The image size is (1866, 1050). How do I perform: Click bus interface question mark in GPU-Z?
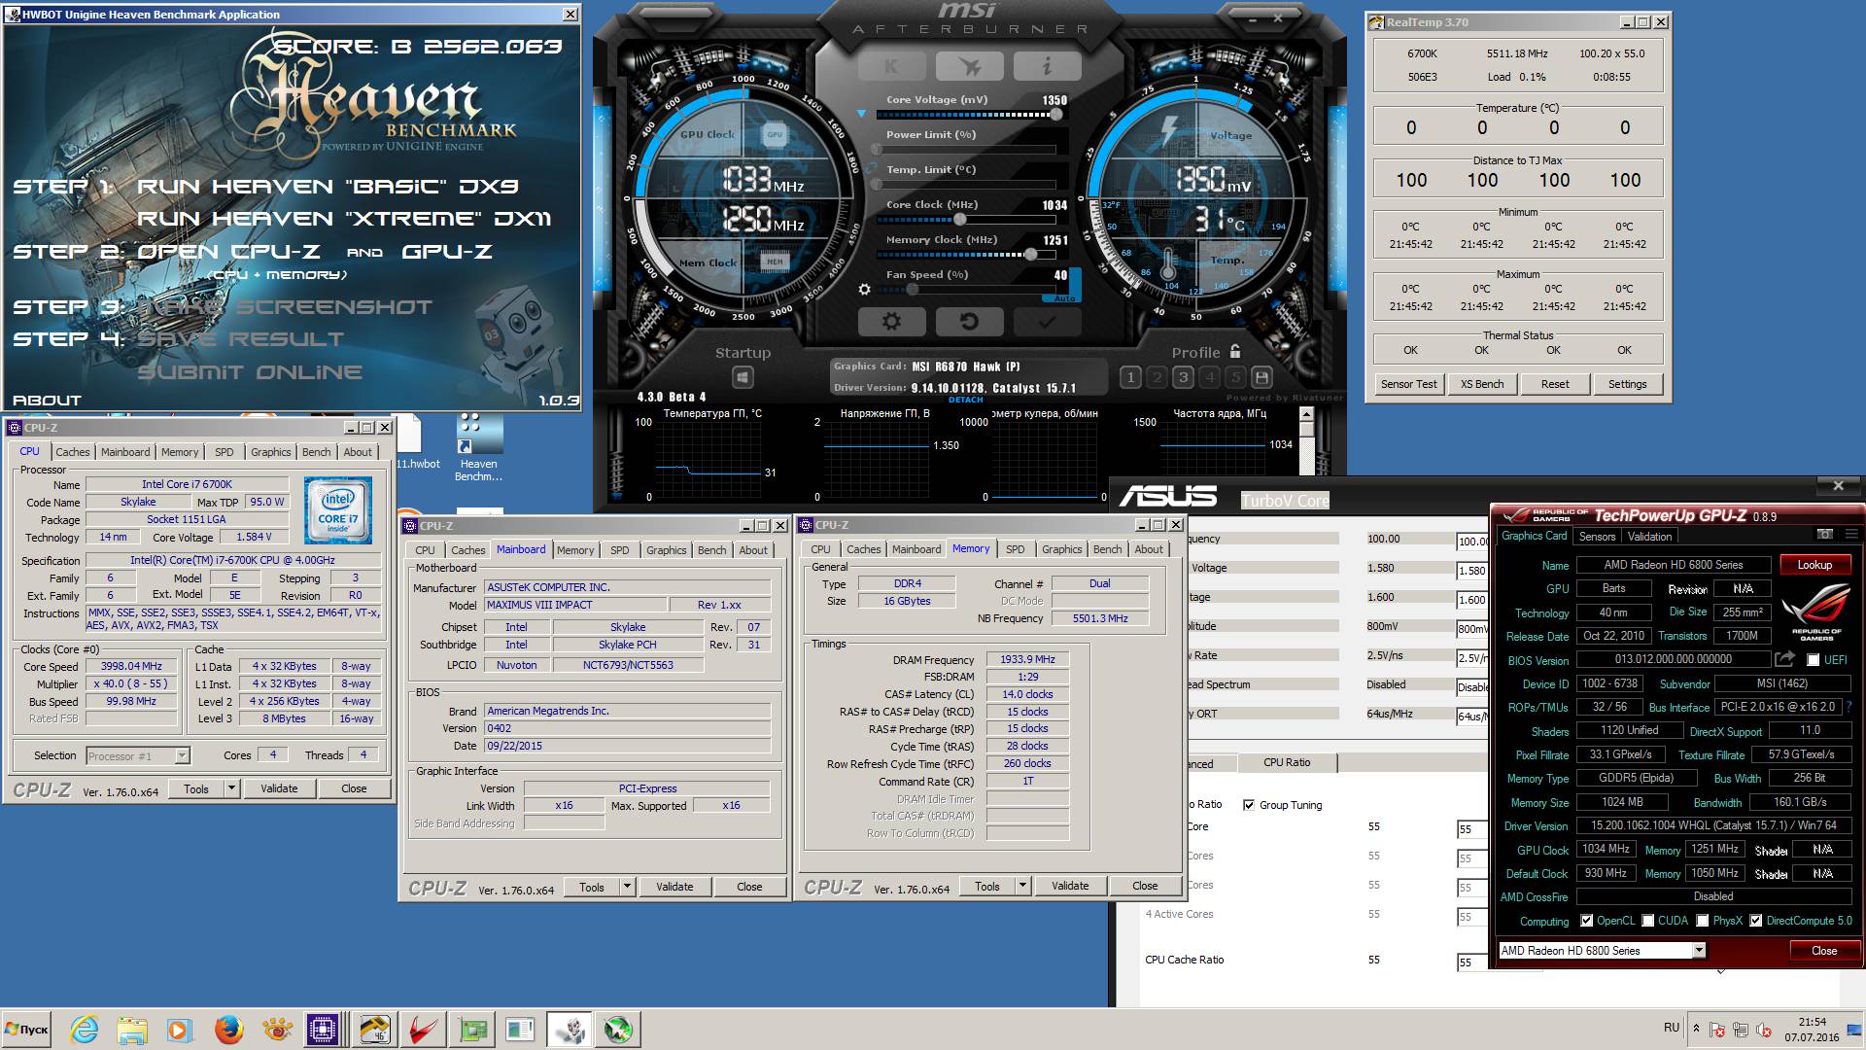tap(1849, 707)
